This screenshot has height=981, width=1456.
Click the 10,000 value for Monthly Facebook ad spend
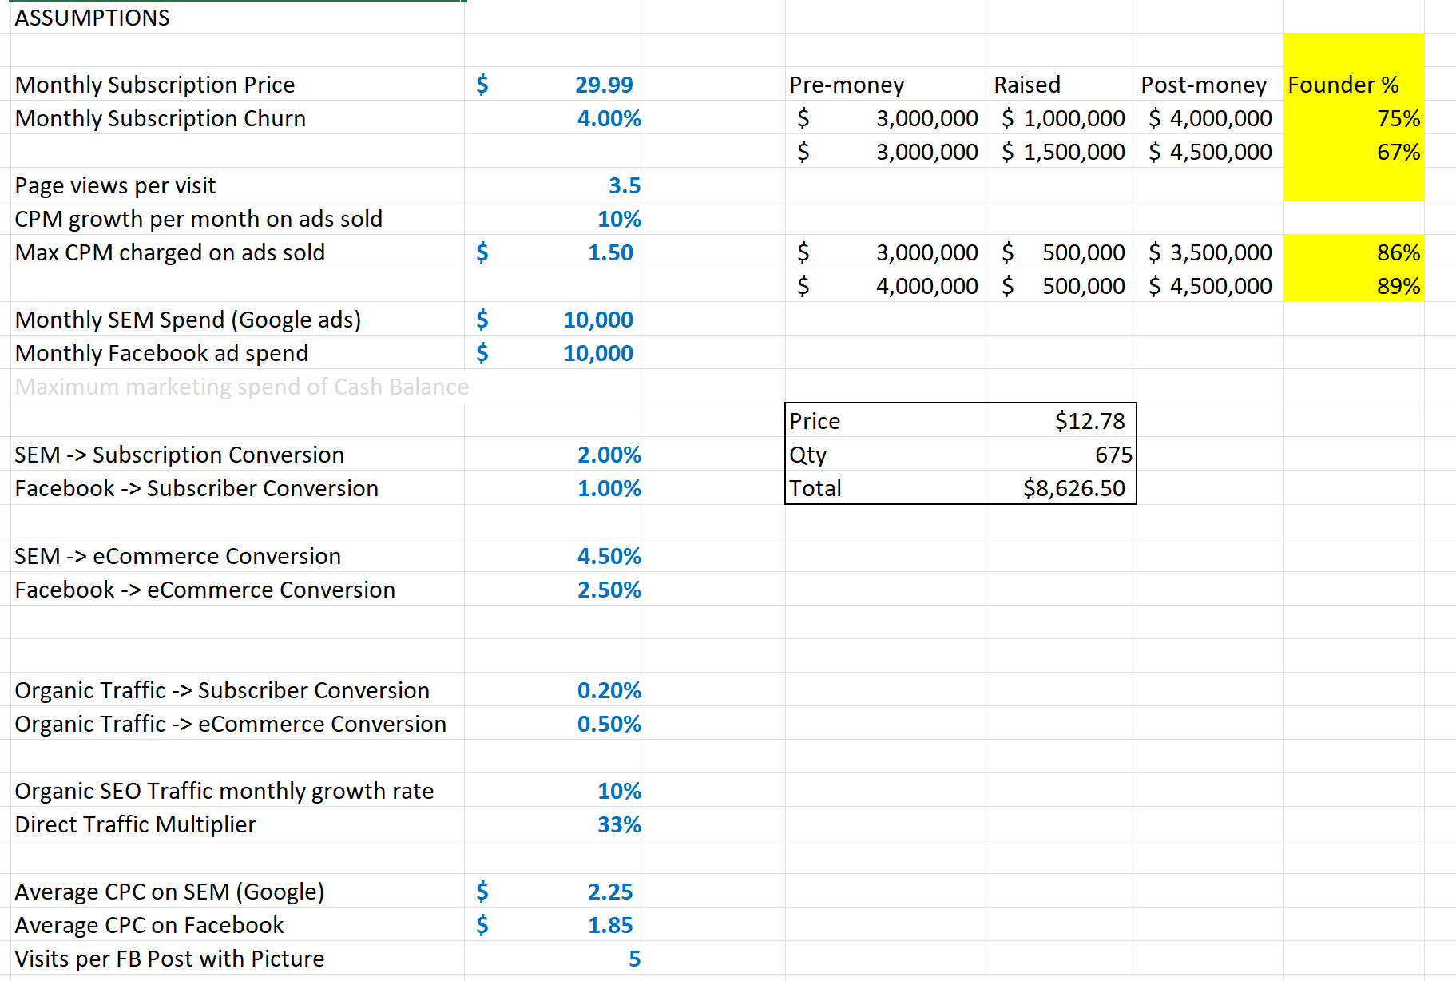[x=554, y=352]
